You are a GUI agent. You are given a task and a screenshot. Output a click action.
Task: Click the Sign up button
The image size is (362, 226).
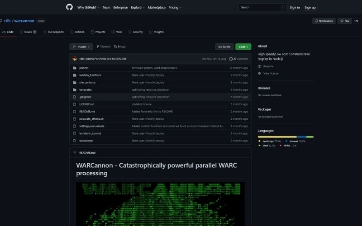point(310,7)
